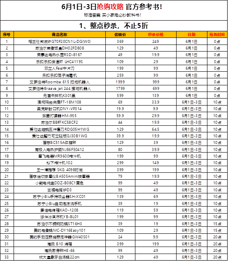Select the 商品名称 header cell
Screen dimensions: 228x261
(x=60, y=35)
